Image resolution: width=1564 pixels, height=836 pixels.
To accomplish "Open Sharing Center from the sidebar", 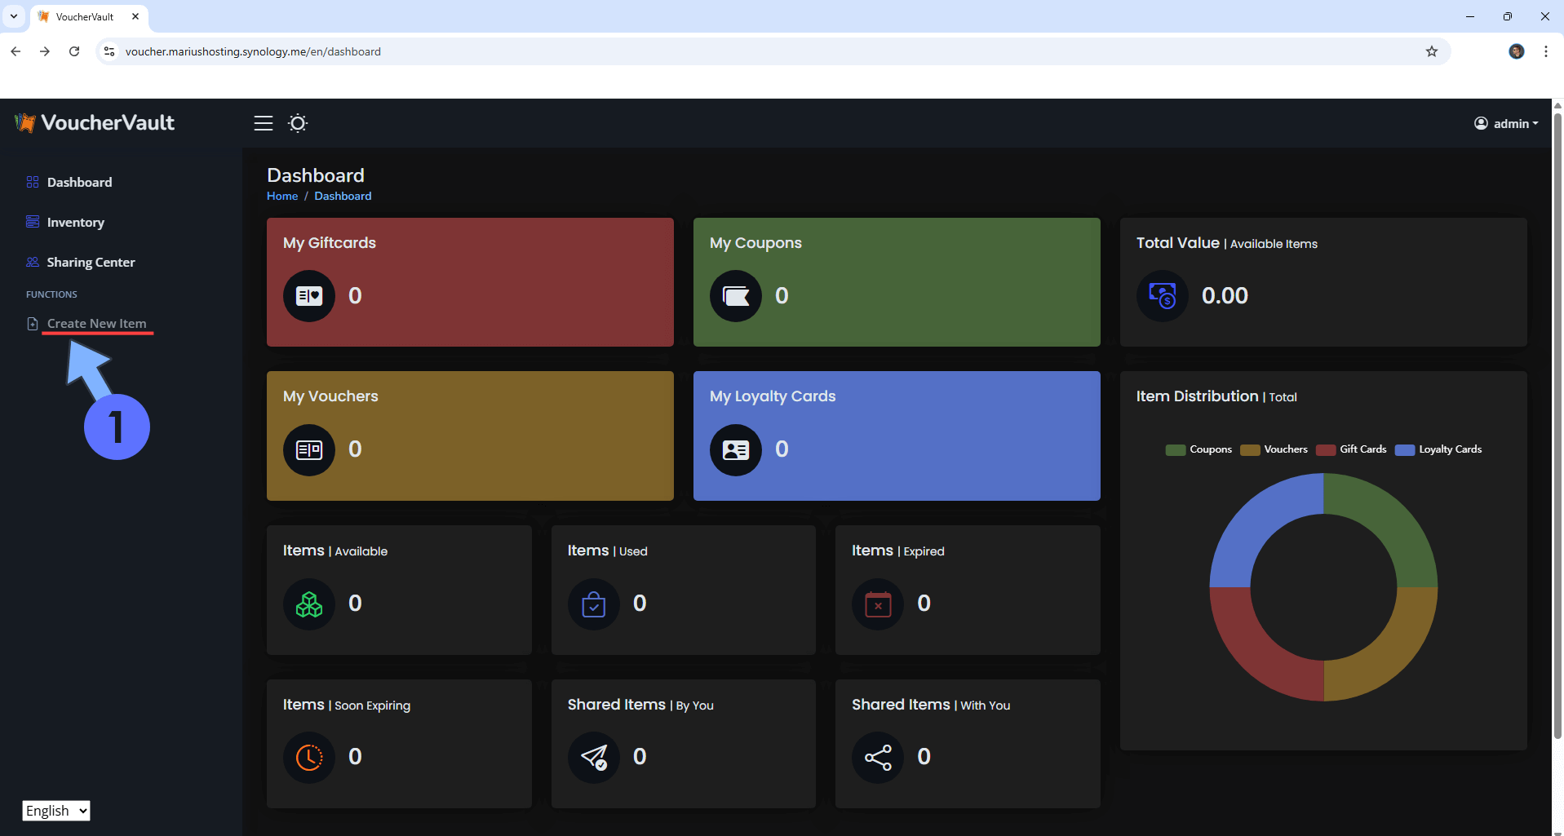I will pos(91,263).
